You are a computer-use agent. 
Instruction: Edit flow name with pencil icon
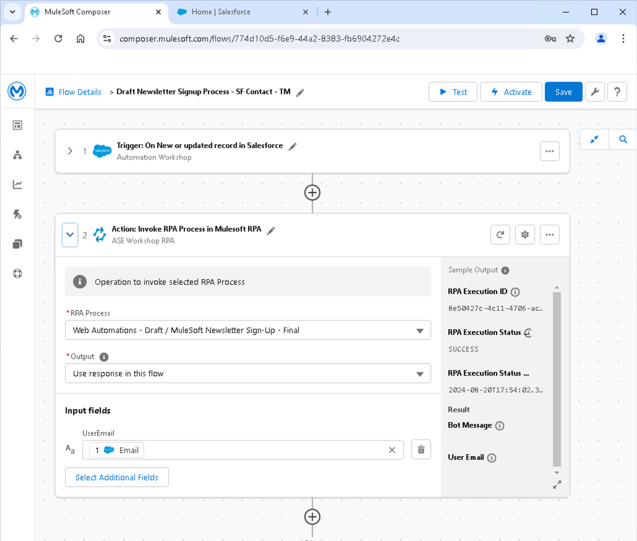coord(300,92)
